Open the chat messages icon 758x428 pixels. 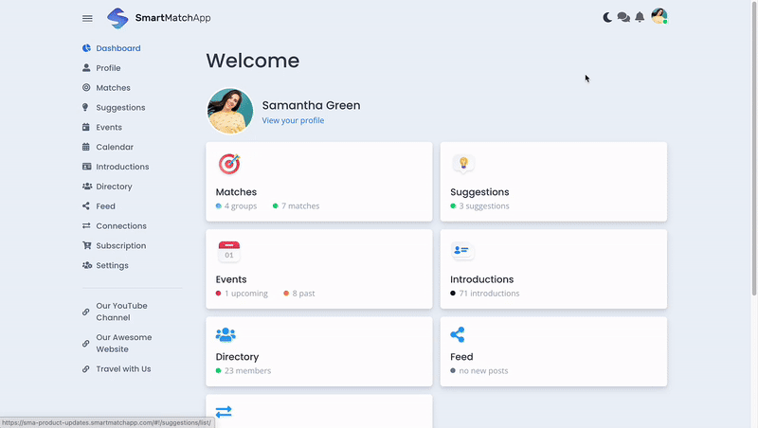[x=623, y=17]
